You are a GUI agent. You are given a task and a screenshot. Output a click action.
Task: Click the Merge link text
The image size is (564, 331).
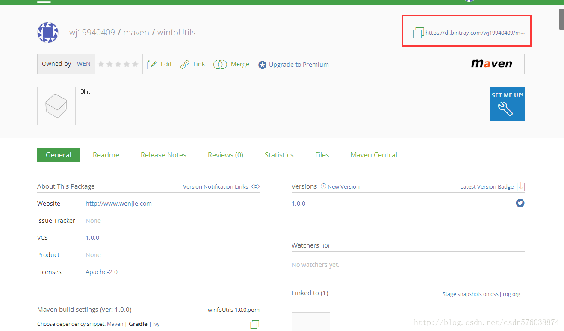point(240,64)
